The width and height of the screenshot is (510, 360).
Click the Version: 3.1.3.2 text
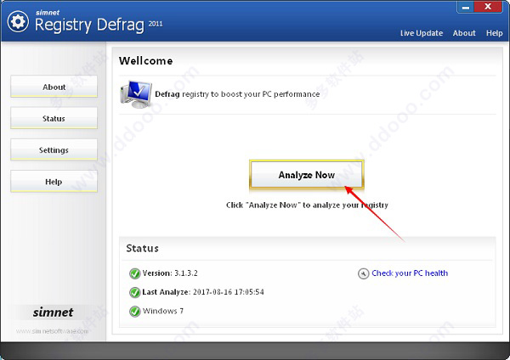coord(170,273)
